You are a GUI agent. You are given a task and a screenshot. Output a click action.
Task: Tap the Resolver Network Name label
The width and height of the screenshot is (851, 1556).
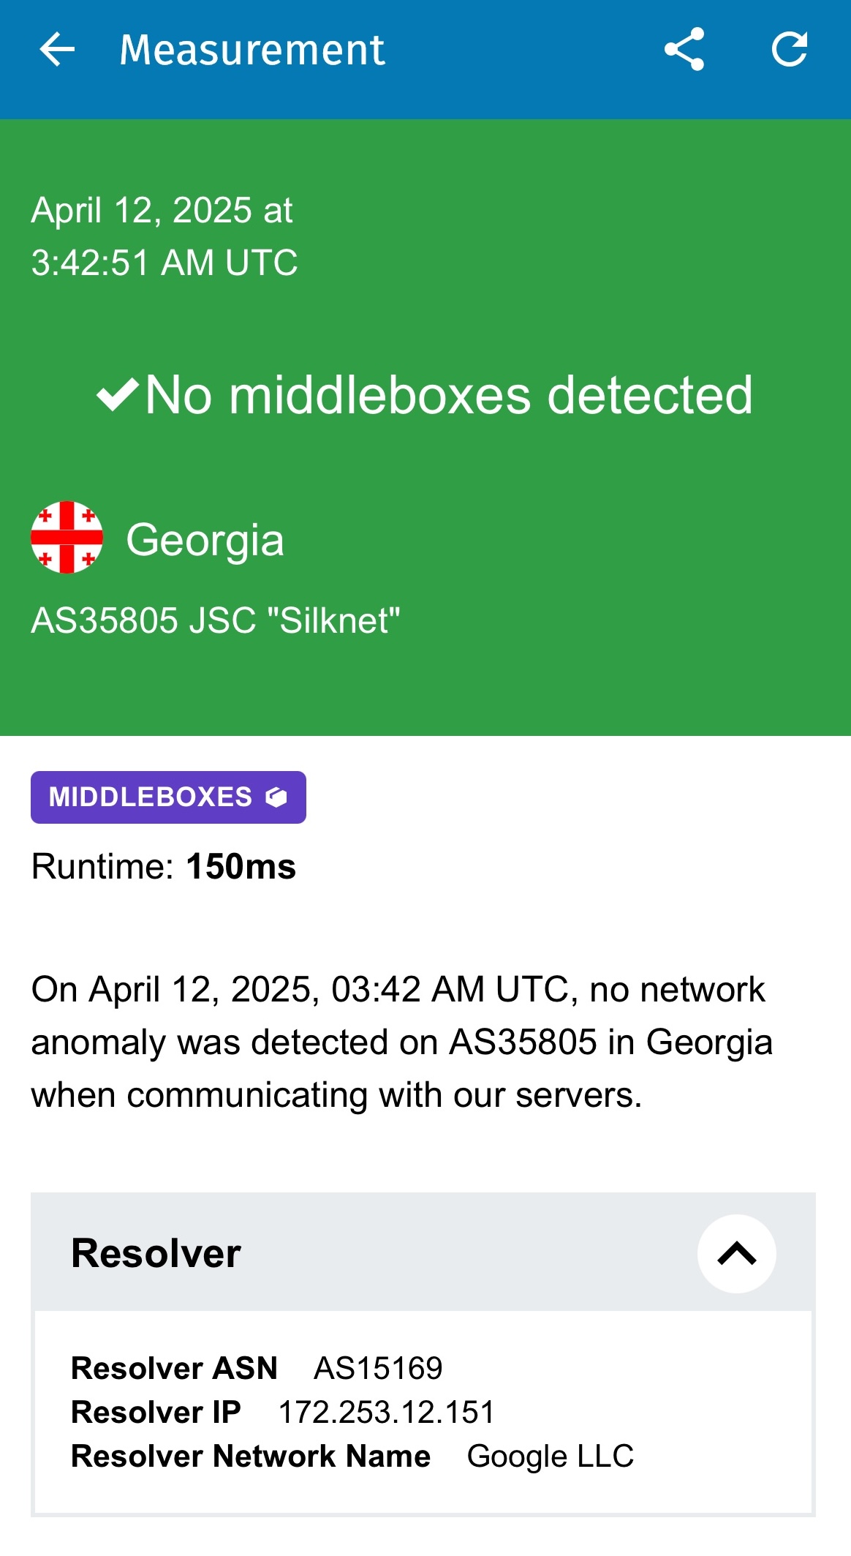click(x=251, y=1456)
